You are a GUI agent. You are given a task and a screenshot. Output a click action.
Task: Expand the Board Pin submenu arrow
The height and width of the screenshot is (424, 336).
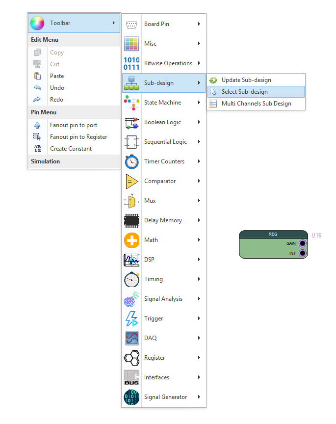199,24
